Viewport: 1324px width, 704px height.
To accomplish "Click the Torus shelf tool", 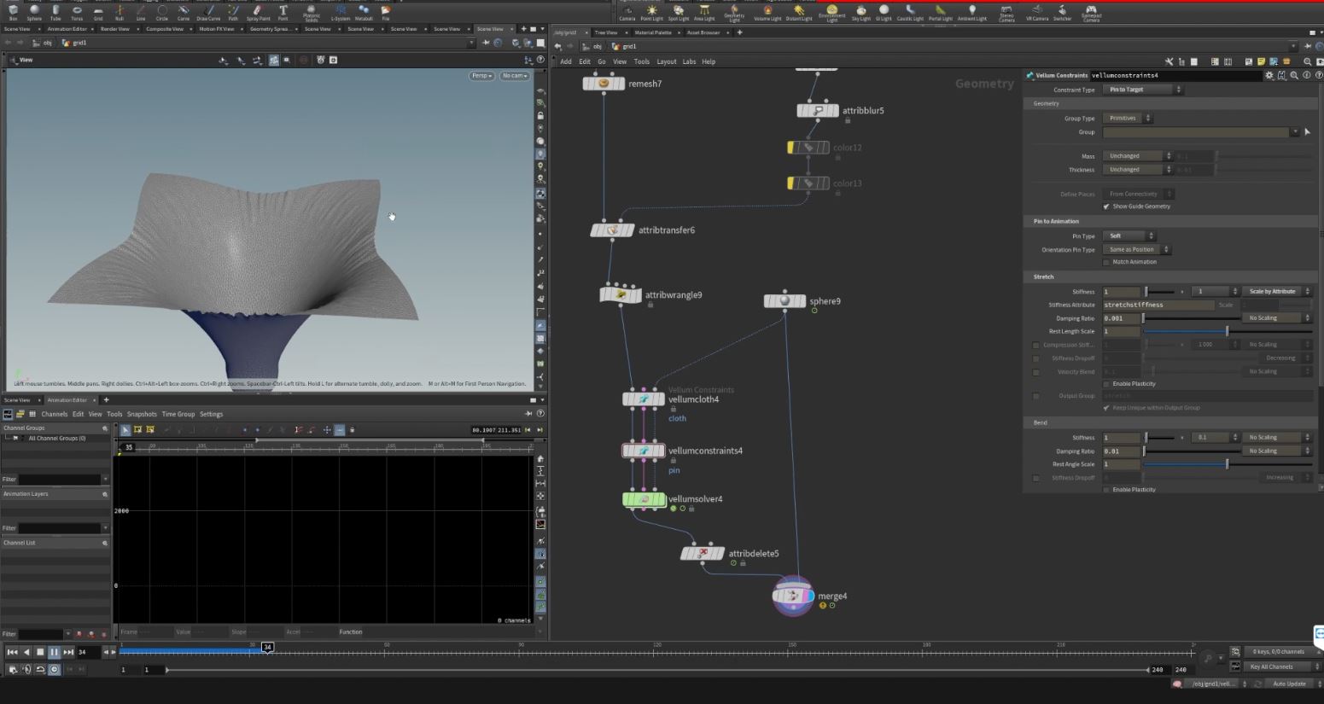I will [x=77, y=12].
